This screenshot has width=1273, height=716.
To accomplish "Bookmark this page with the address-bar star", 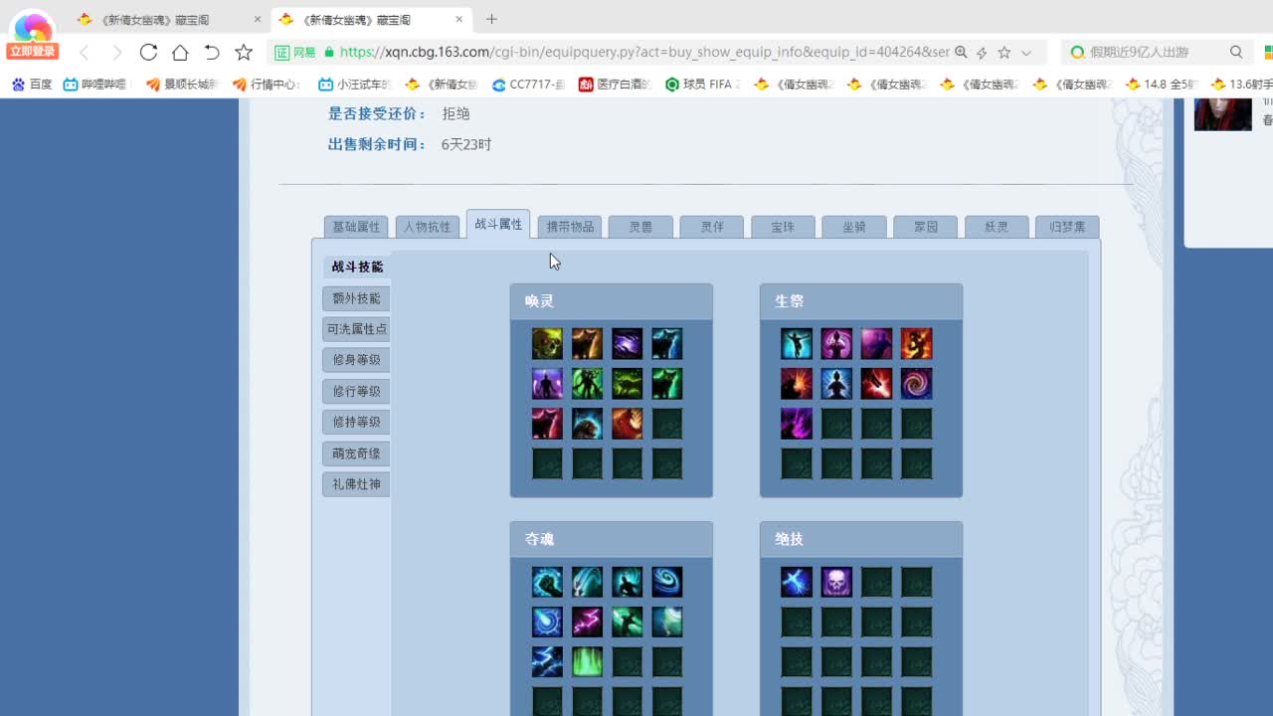I will (1004, 53).
